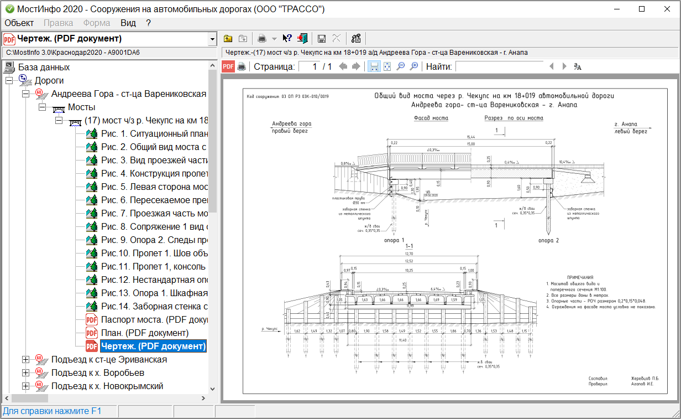
Task: Open the Объект menu
Action: 19,23
